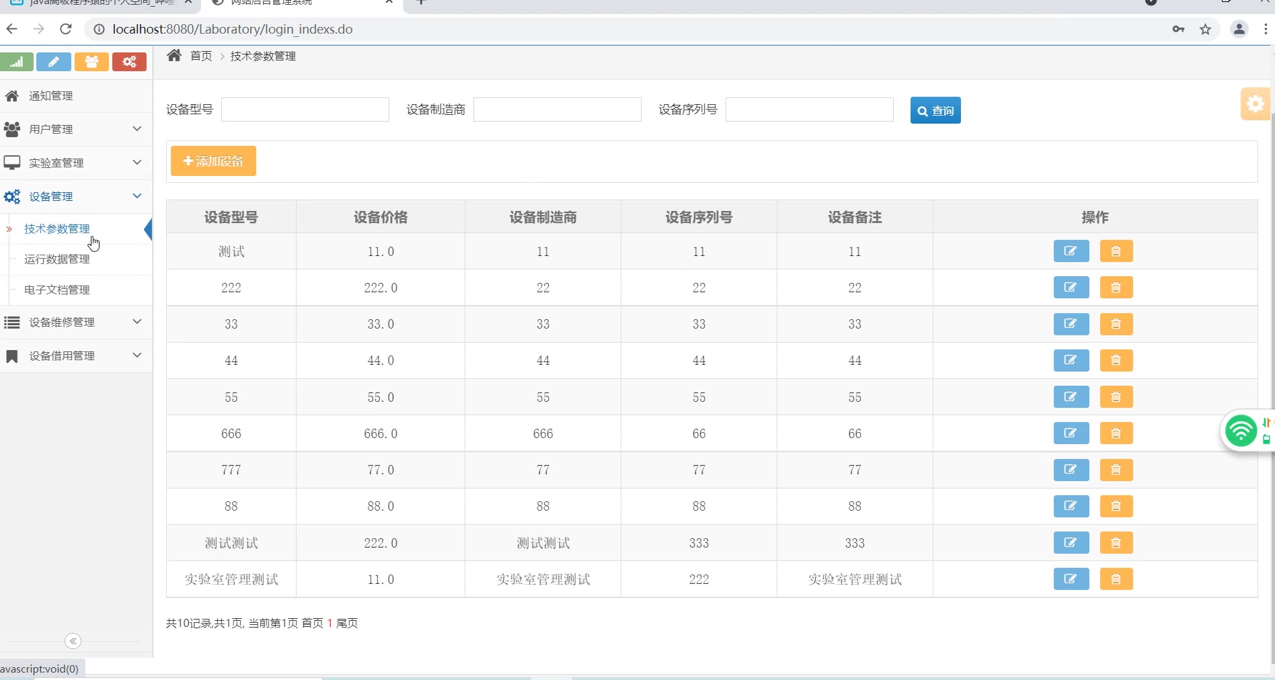Click the red gears shortcut button
1275x680 pixels.
point(129,62)
